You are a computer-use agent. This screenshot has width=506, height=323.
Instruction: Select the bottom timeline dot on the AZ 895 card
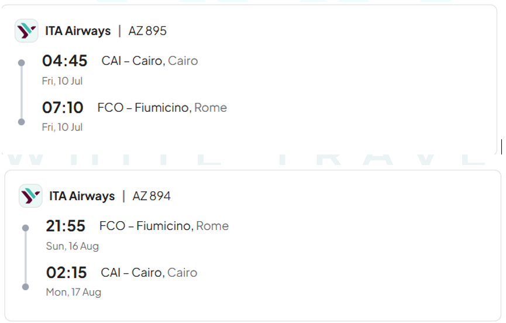22,122
